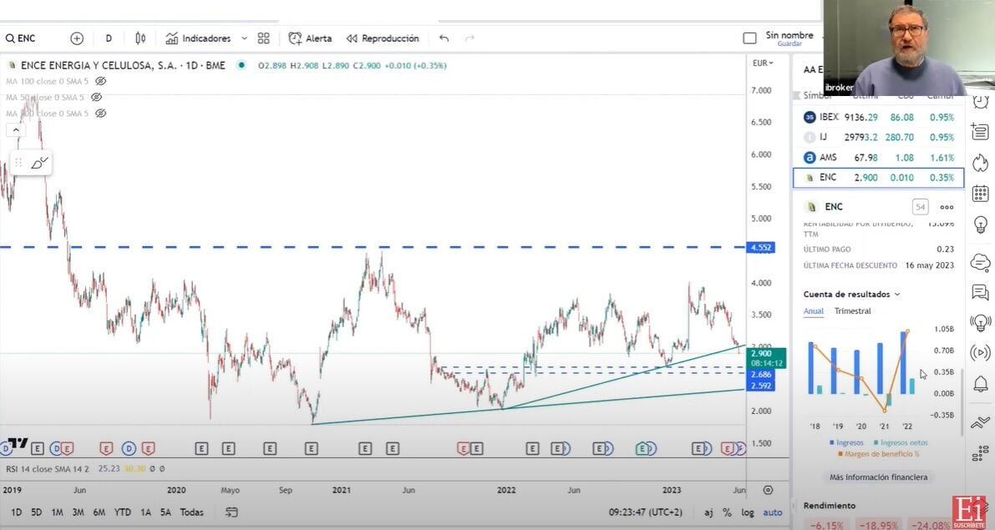This screenshot has width=995, height=530.
Task: Toggle the auto scale option
Action: point(772,512)
